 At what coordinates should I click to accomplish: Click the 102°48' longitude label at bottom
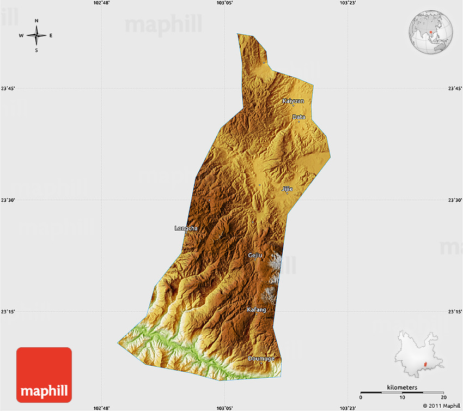102,408
